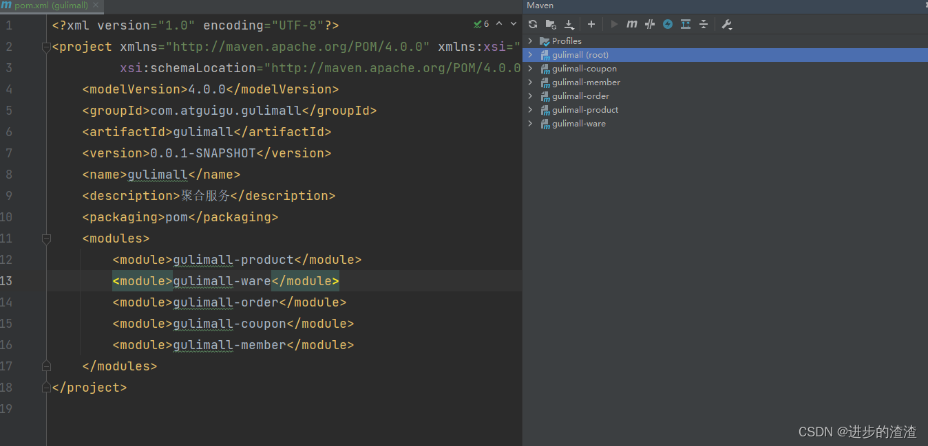The width and height of the screenshot is (928, 446).
Task: Click the gulimall-order module icon
Action: pos(545,96)
